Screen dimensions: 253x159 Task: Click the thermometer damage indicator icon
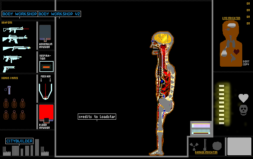point(205,145)
